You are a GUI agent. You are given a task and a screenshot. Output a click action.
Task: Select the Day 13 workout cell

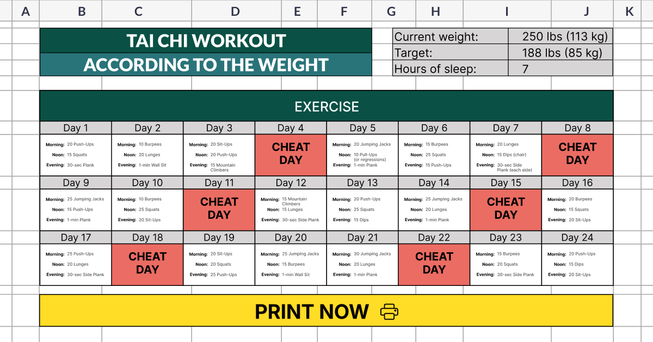362,209
